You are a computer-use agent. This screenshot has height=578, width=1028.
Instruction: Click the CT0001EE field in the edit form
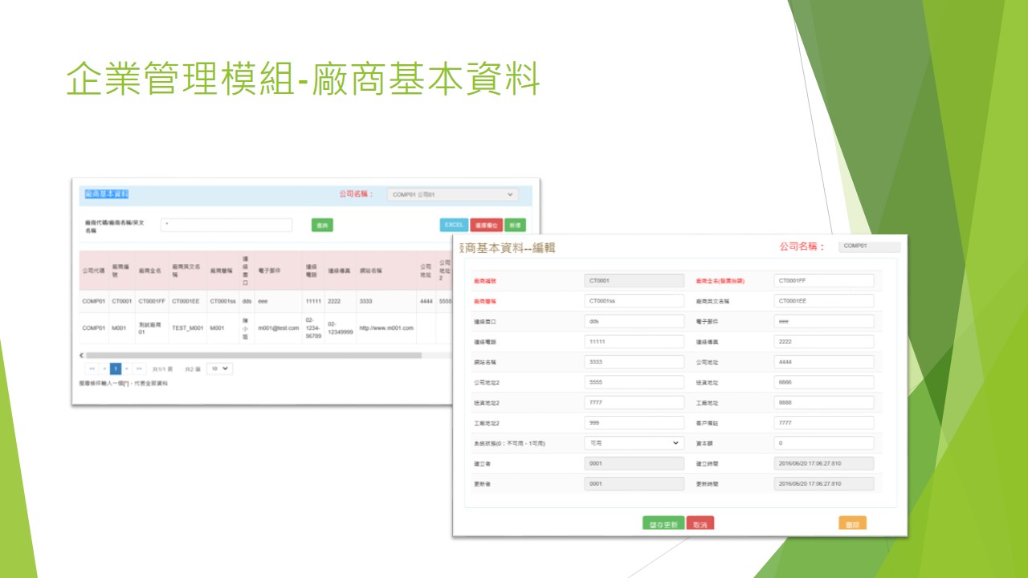(824, 300)
